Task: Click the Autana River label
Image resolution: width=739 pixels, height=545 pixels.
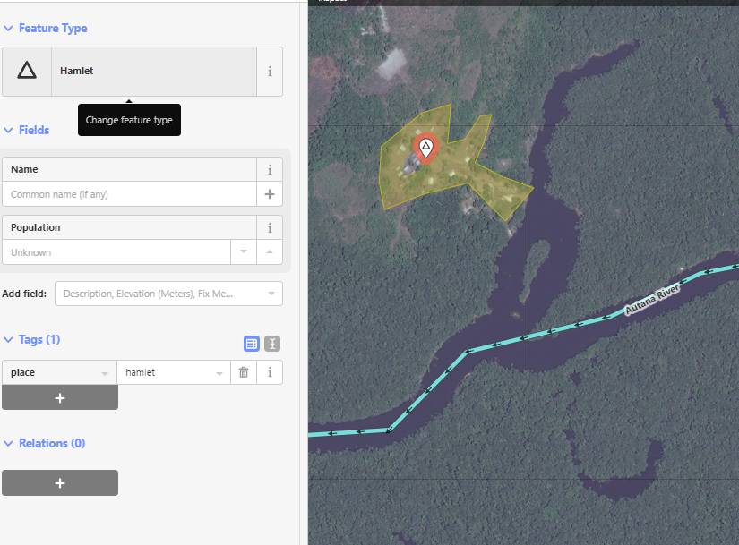Action: point(653,300)
